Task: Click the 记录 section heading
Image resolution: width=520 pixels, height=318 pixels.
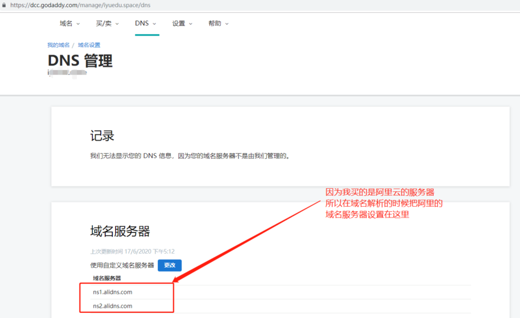Action: point(102,136)
